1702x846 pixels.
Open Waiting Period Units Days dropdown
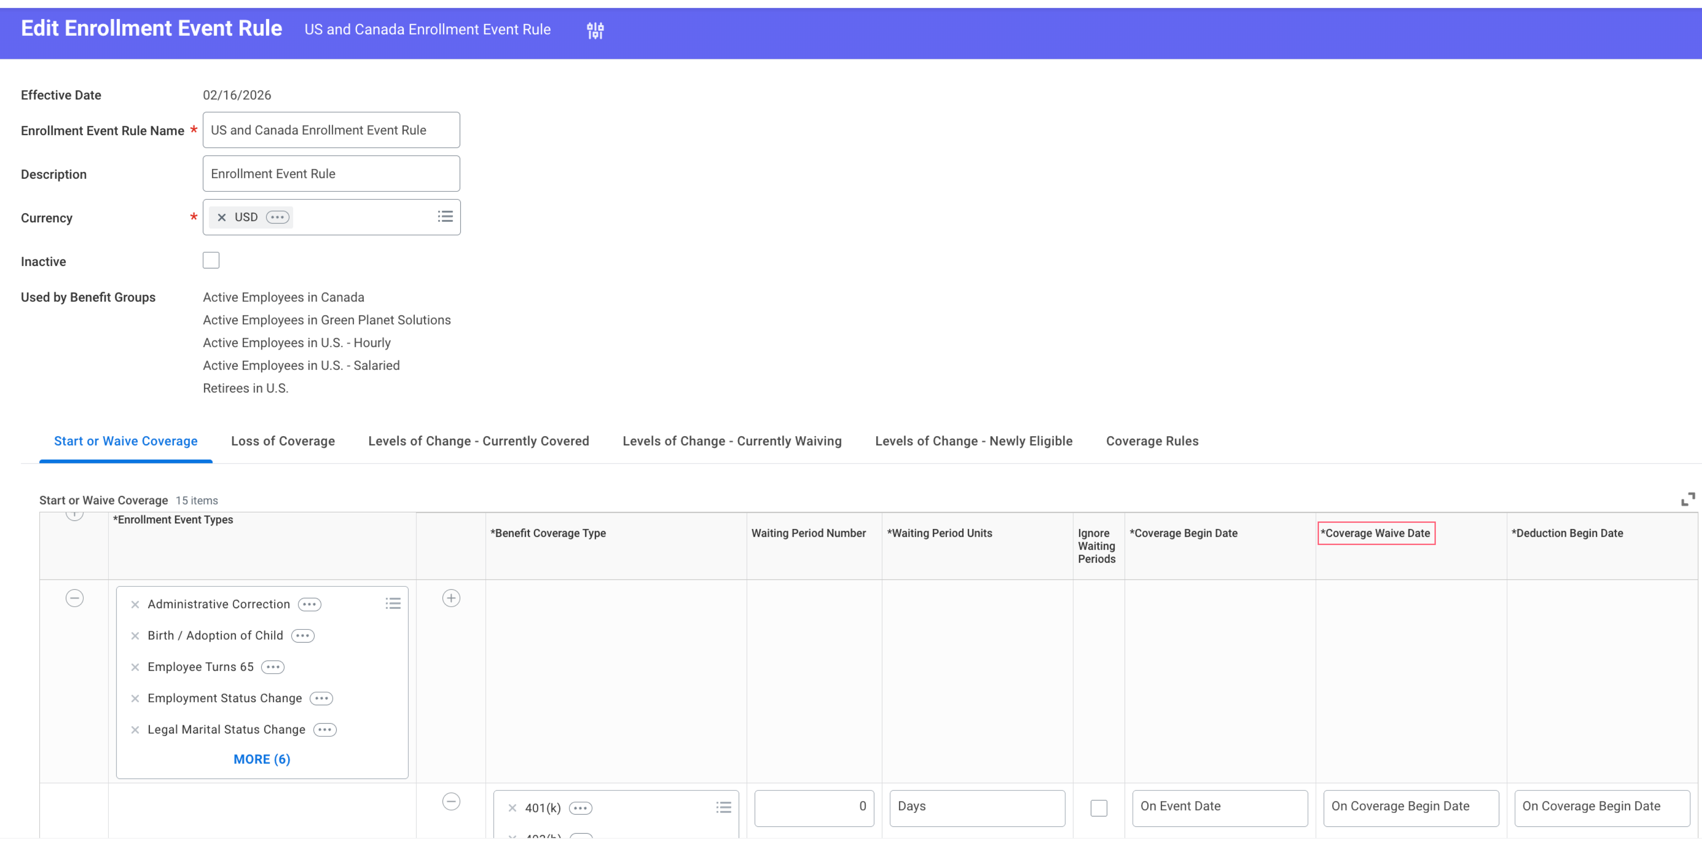point(977,807)
